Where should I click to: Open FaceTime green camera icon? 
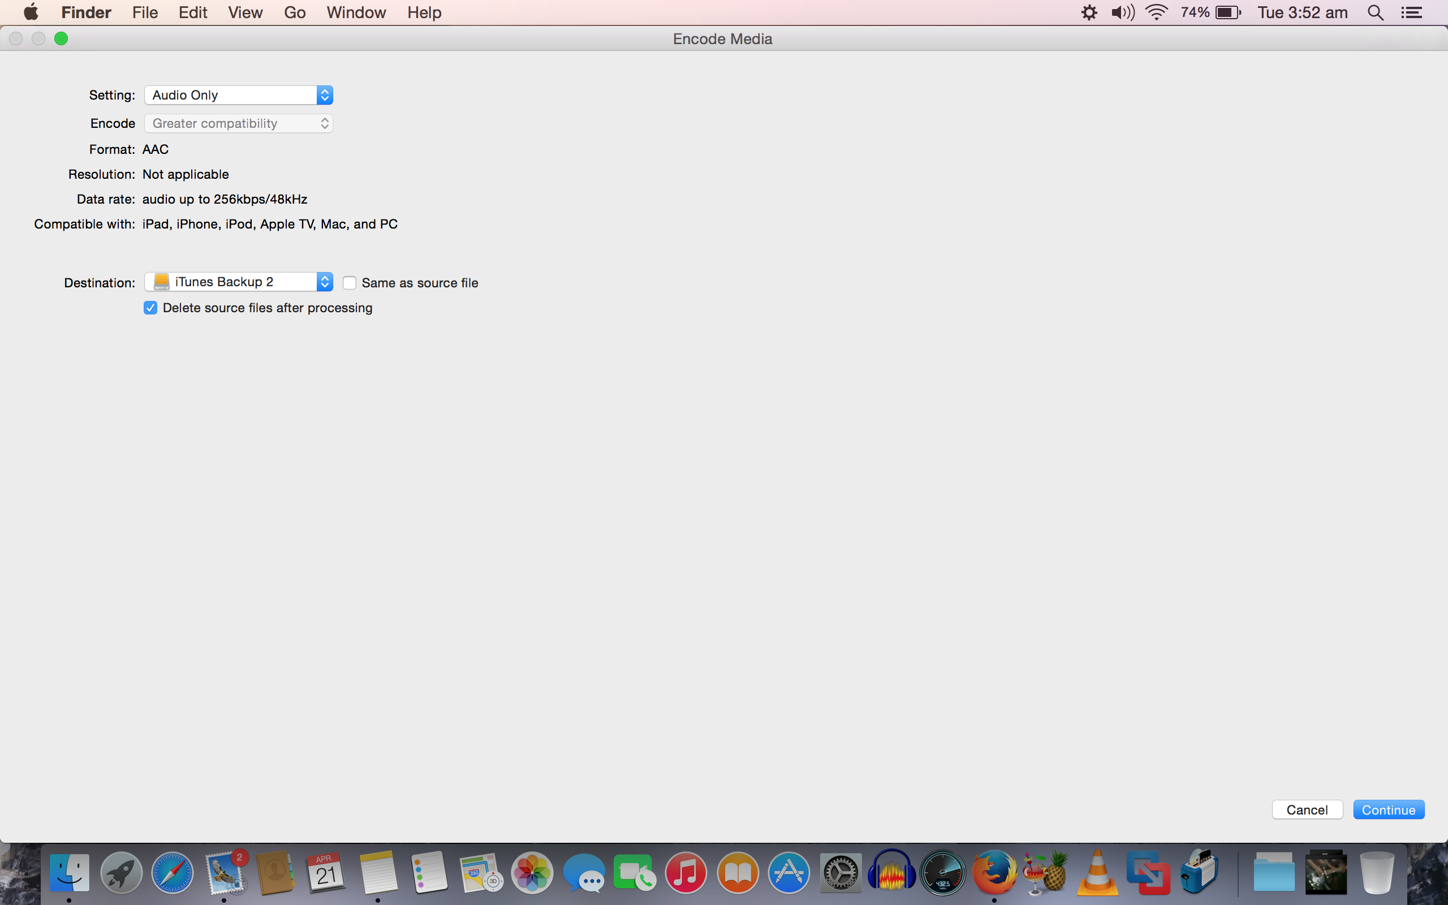tap(635, 872)
